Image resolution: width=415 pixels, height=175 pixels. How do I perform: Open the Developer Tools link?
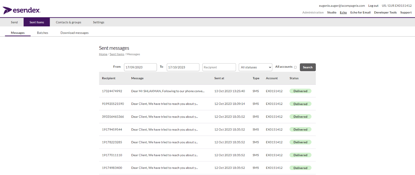385,12
